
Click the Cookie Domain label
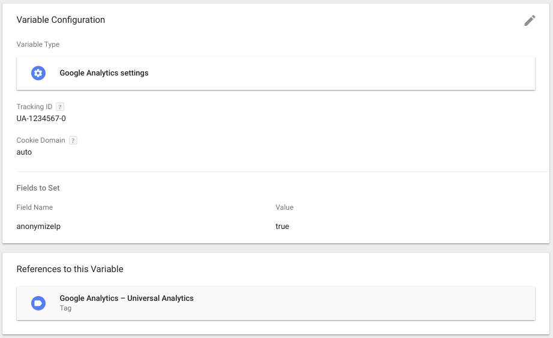pos(41,140)
